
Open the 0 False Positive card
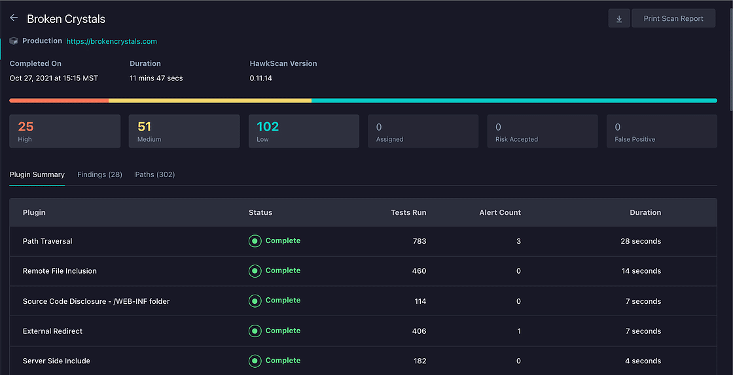coord(662,131)
